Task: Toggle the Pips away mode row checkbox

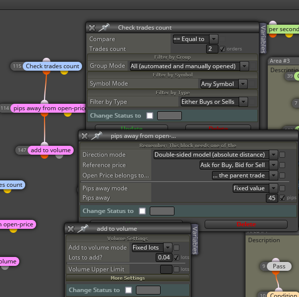Action: click(x=282, y=188)
